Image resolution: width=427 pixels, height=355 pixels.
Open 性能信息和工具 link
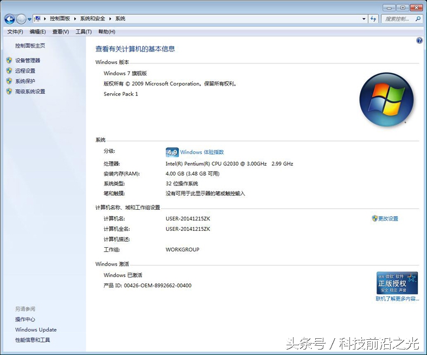pyautogui.click(x=33, y=340)
